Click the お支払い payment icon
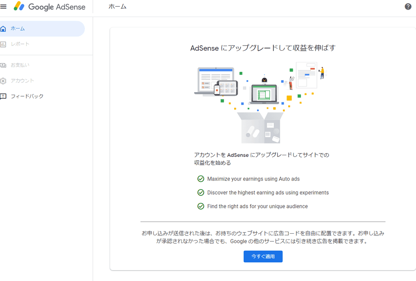Image resolution: width=416 pixels, height=281 pixels. click(x=3, y=65)
